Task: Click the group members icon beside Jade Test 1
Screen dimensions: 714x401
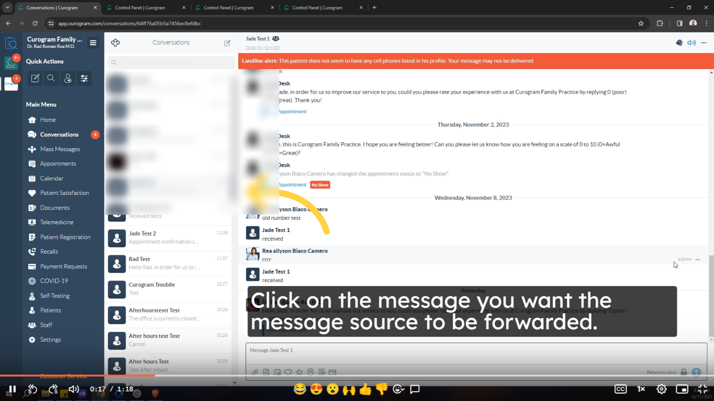Action: pyautogui.click(x=275, y=38)
